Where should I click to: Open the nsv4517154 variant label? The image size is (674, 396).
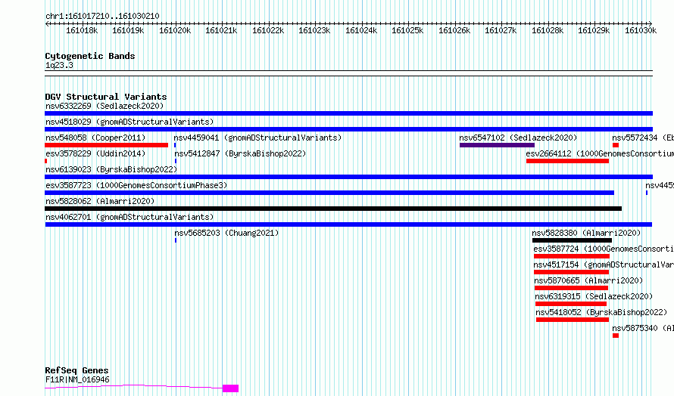click(x=604, y=265)
